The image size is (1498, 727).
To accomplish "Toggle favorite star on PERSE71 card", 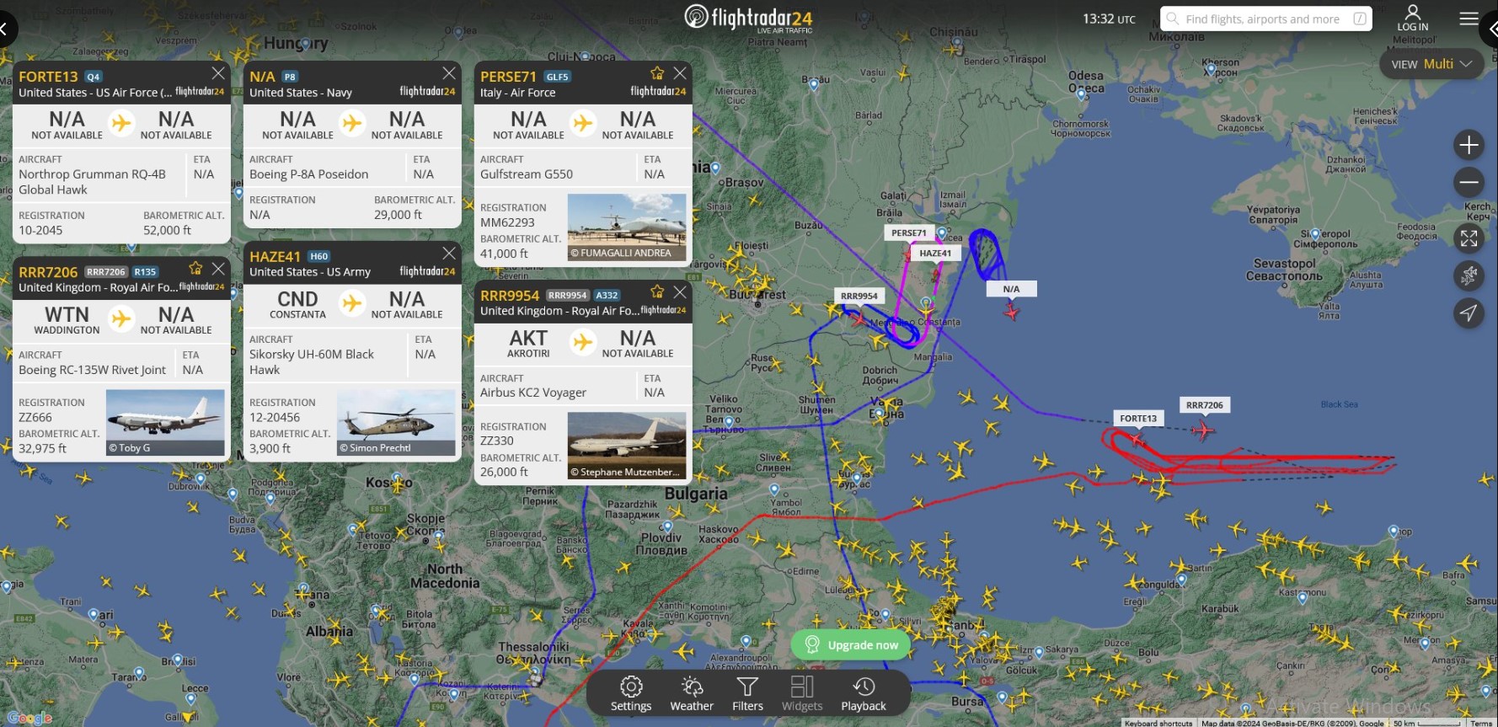I will pos(657,73).
